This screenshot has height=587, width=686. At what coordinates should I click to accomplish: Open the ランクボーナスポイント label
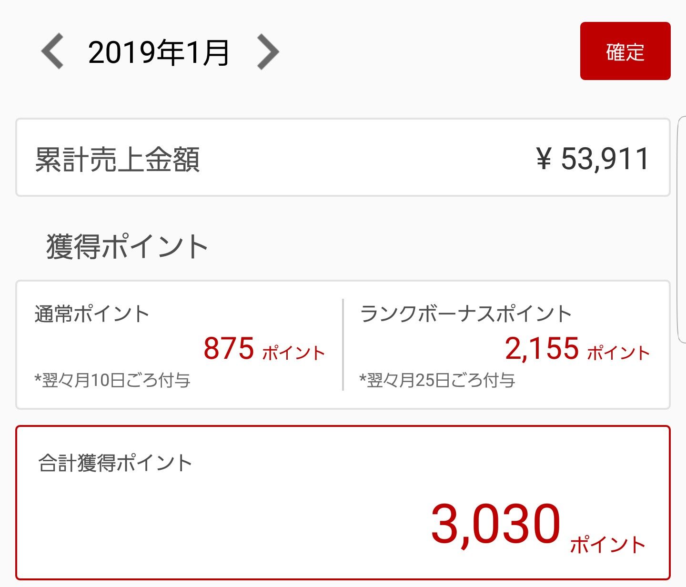tap(466, 314)
